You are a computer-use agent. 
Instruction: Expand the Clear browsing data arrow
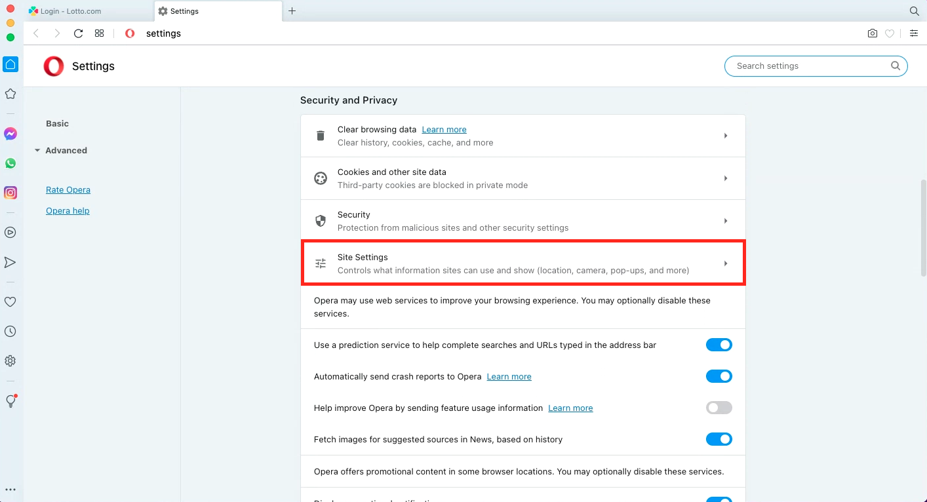[726, 136]
